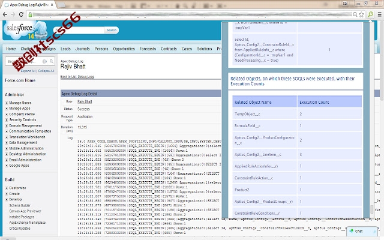Expand Manage Users tree node
Screen dimensions: 384x240
tap(7, 103)
